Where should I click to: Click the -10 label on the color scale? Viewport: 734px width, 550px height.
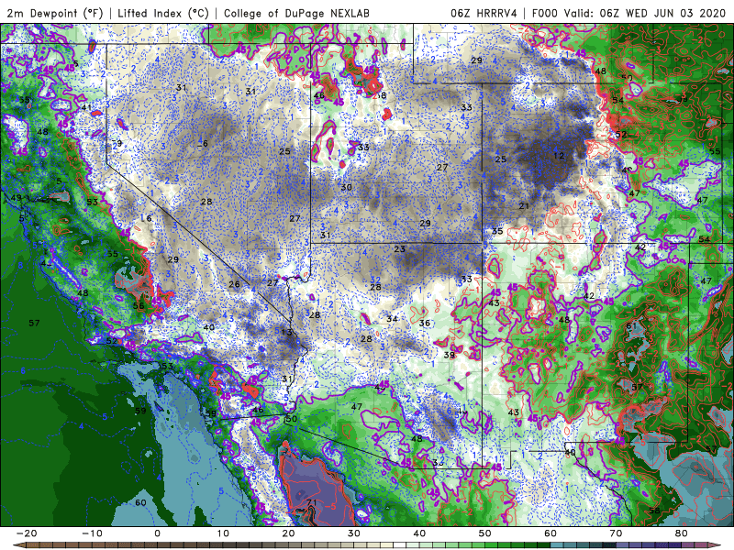click(x=92, y=533)
